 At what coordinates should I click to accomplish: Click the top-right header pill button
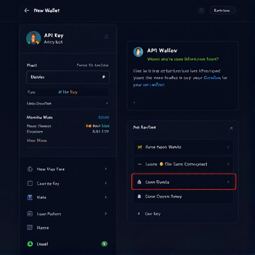(222, 10)
